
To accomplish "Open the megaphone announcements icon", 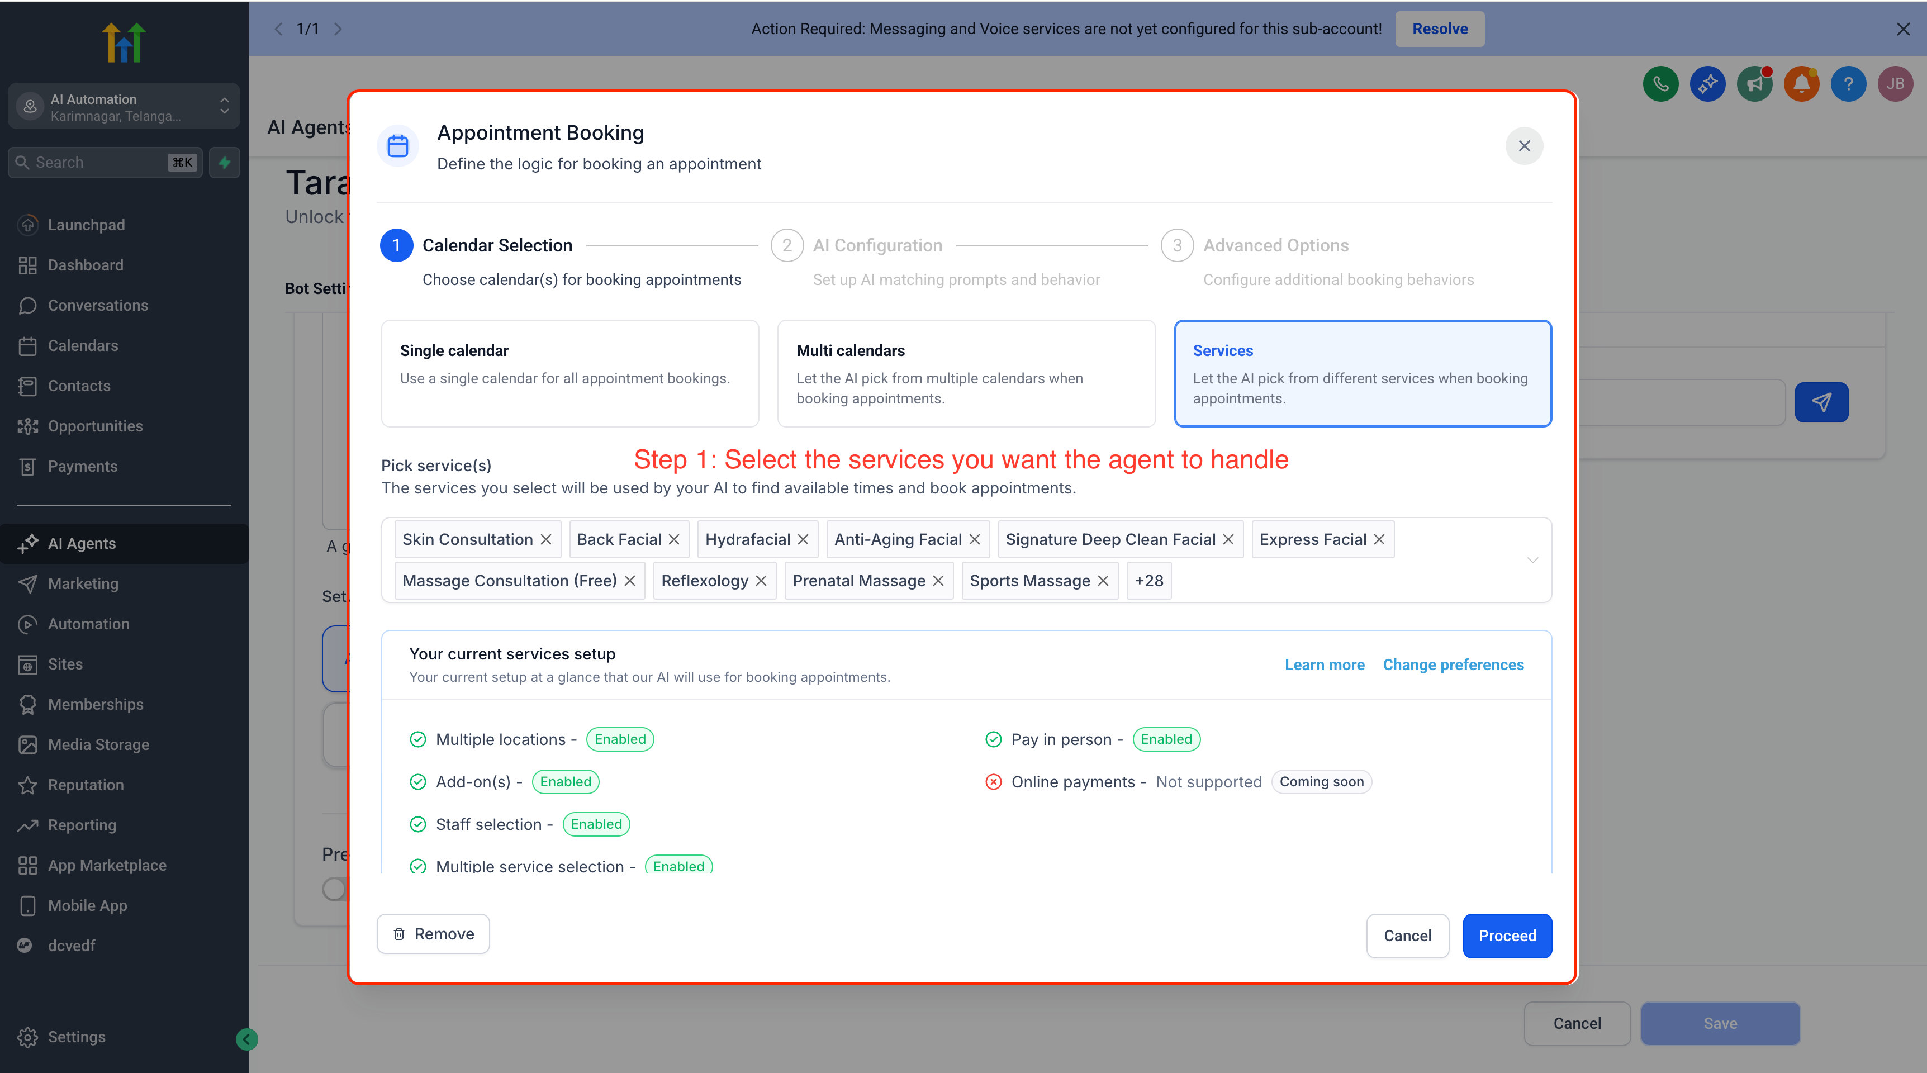I will tap(1755, 84).
